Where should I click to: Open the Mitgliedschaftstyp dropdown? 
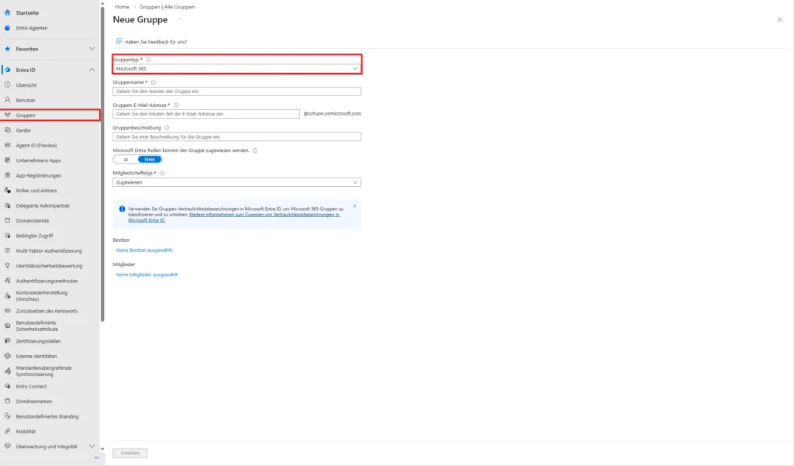236,182
